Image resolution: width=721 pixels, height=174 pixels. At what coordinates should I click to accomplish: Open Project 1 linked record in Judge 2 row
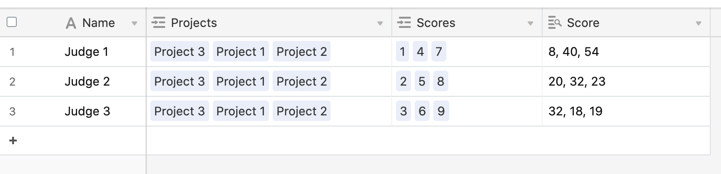pos(241,81)
